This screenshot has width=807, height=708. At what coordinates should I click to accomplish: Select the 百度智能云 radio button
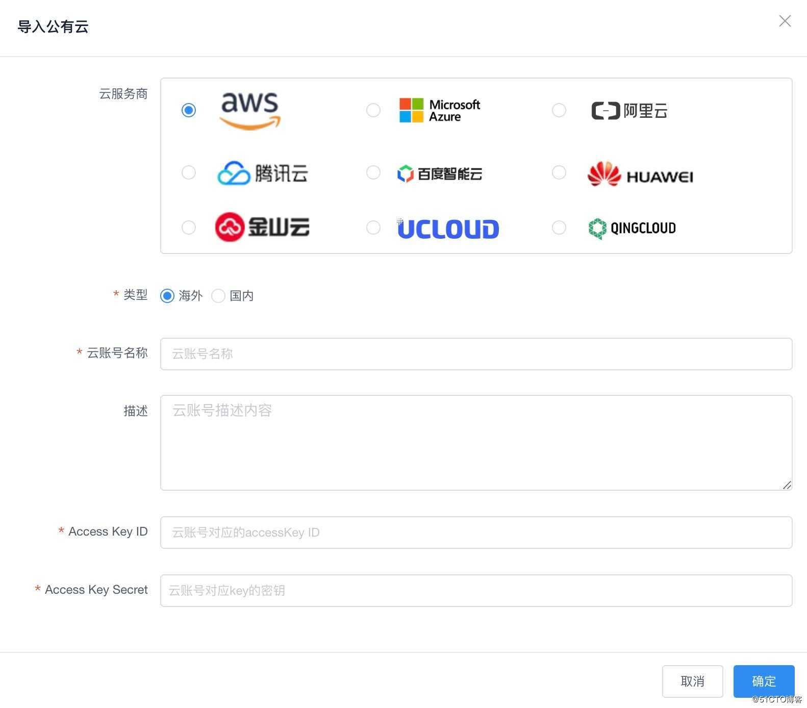coord(373,172)
